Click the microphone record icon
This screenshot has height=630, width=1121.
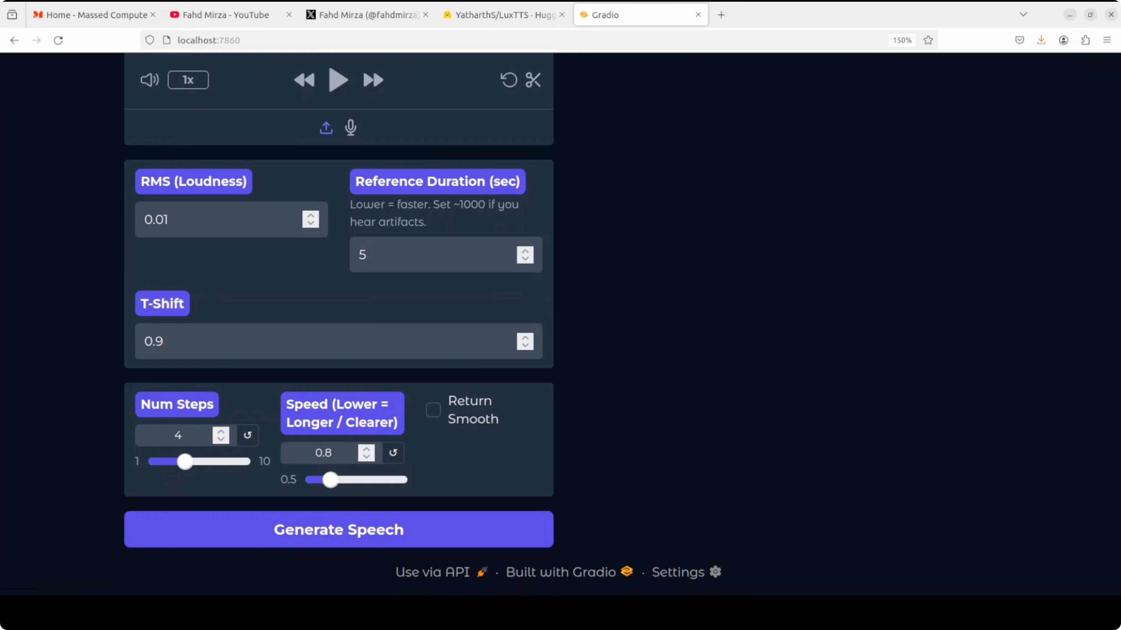(x=351, y=128)
